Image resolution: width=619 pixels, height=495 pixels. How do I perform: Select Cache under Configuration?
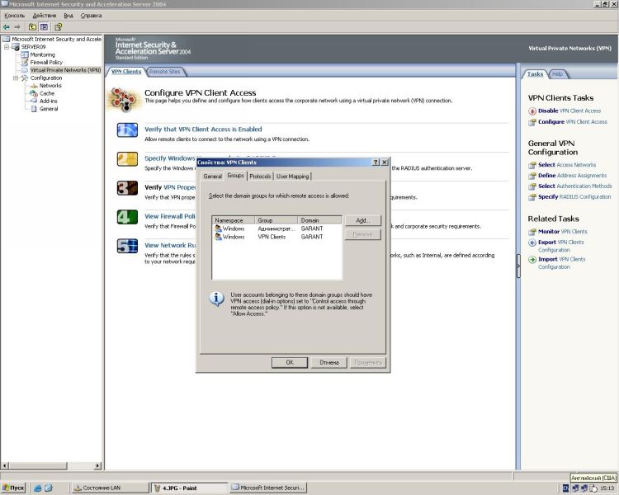coord(46,93)
